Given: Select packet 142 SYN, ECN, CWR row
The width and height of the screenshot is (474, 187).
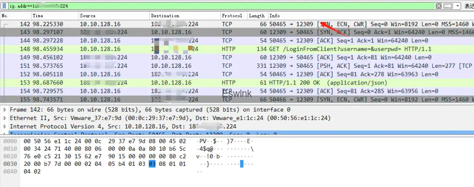Looking at the screenshot, I should pyautogui.click(x=240, y=24).
